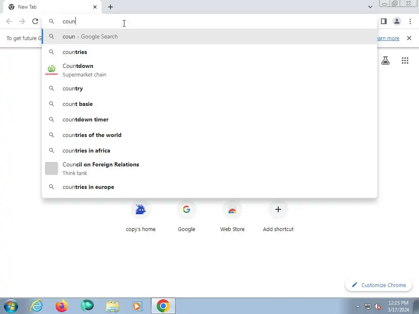Screen dimensions: 419x314
Task: Click inside the address bar text 'coun'
Action: point(69,21)
